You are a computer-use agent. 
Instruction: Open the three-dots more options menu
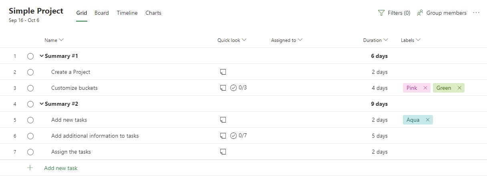(x=476, y=13)
